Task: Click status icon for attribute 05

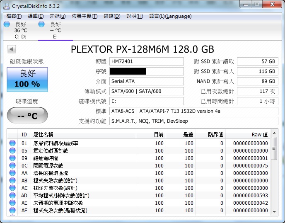Action: (x=12, y=150)
